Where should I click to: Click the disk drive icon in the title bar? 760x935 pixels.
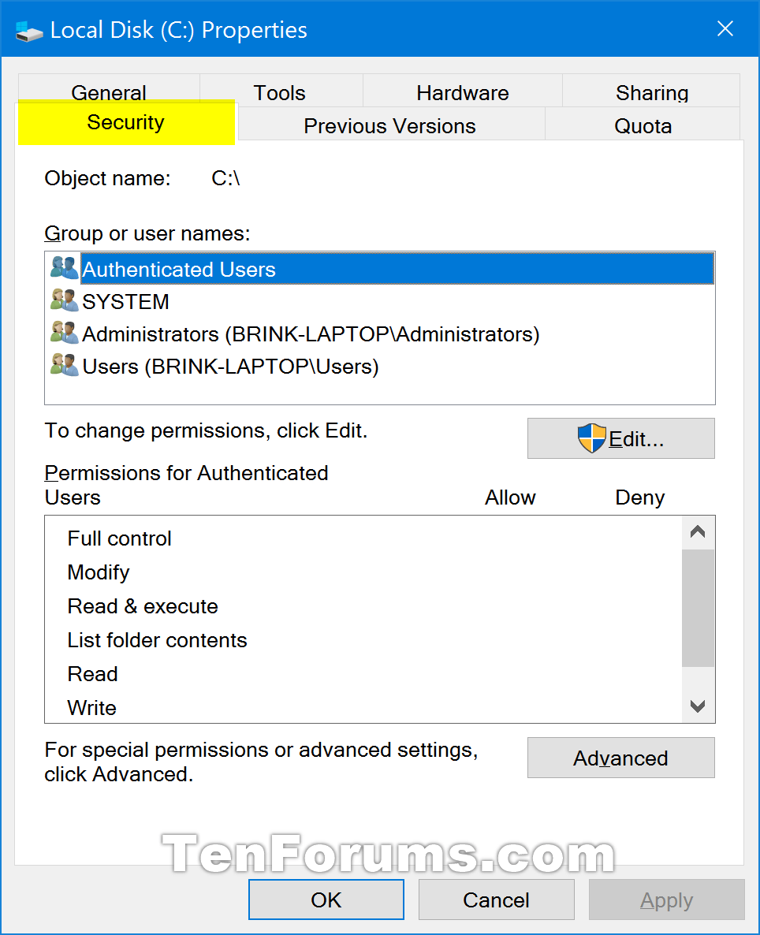(x=28, y=30)
